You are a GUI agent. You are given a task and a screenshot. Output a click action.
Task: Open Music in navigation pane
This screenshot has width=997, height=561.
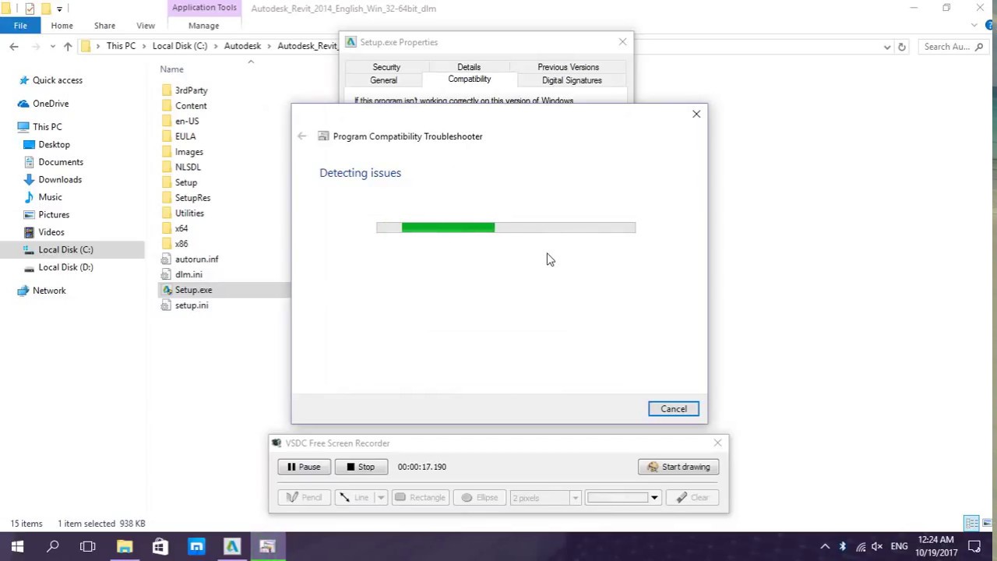pos(50,197)
